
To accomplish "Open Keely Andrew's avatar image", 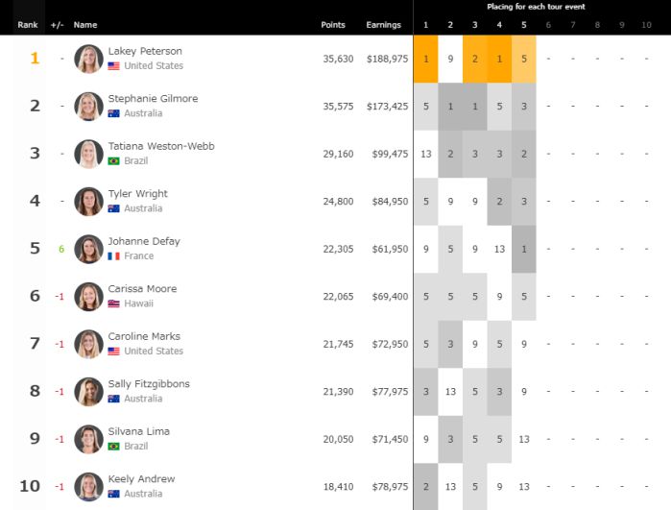I will [88, 487].
